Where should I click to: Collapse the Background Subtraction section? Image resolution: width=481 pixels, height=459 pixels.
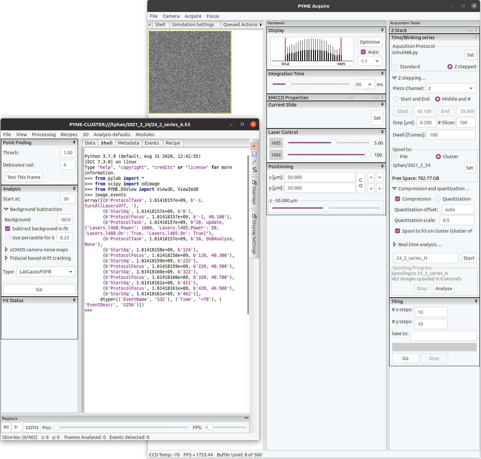point(6,209)
